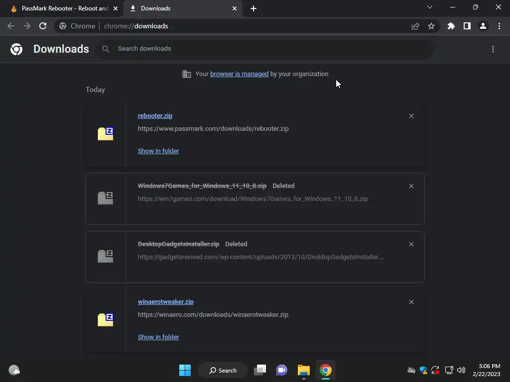
Task: Click the win7games.com download URL
Action: (x=253, y=199)
